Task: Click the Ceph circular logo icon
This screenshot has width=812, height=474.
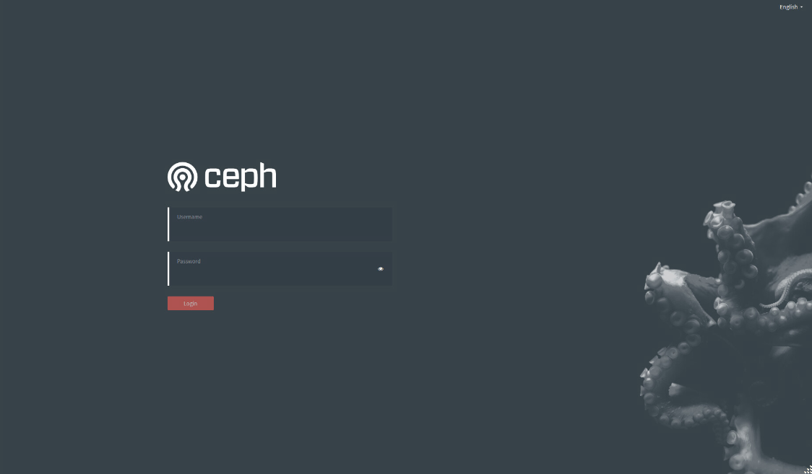Action: point(182,177)
